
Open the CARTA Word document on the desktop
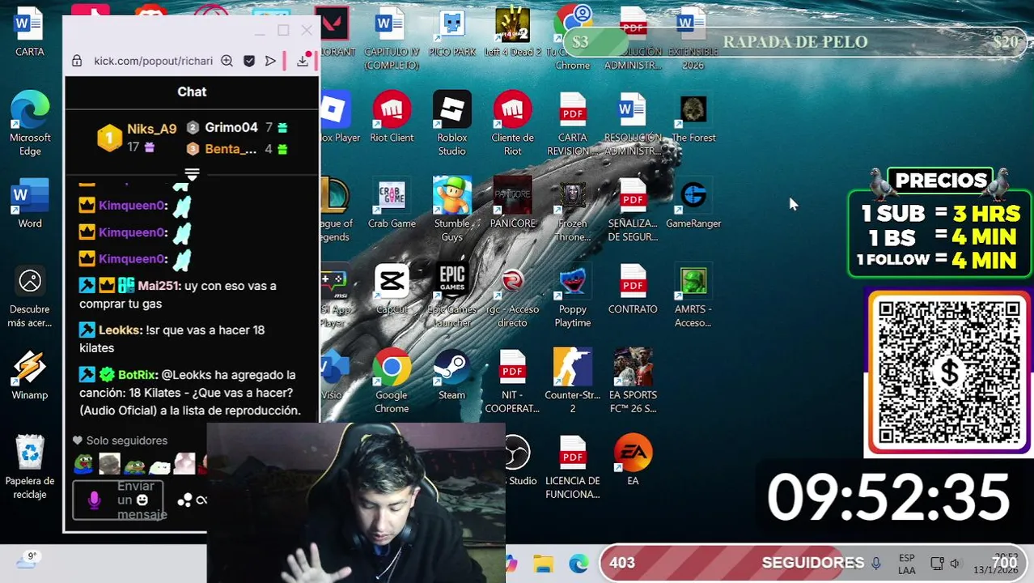tap(30, 32)
